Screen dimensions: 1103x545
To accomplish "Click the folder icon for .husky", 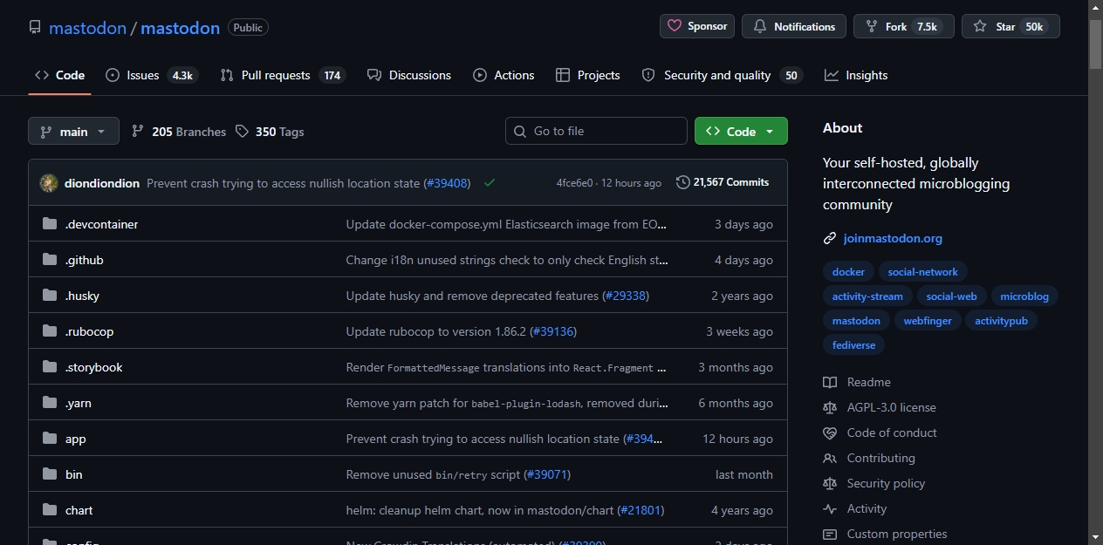I will coord(50,296).
